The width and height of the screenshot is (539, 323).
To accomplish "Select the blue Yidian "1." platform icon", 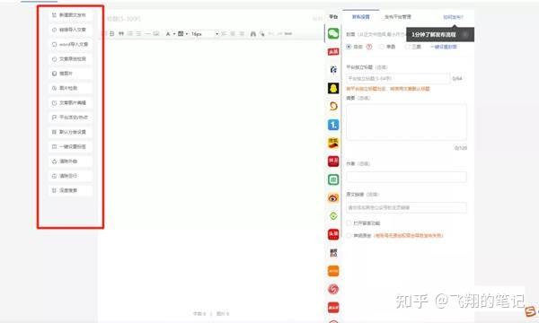I will 333,125.
